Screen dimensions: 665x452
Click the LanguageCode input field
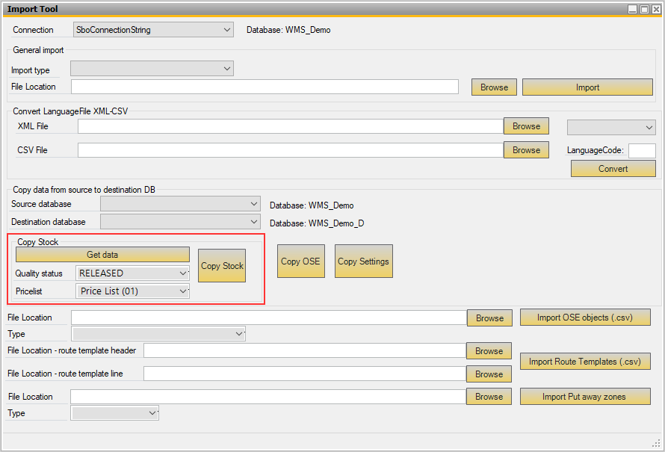click(x=642, y=150)
